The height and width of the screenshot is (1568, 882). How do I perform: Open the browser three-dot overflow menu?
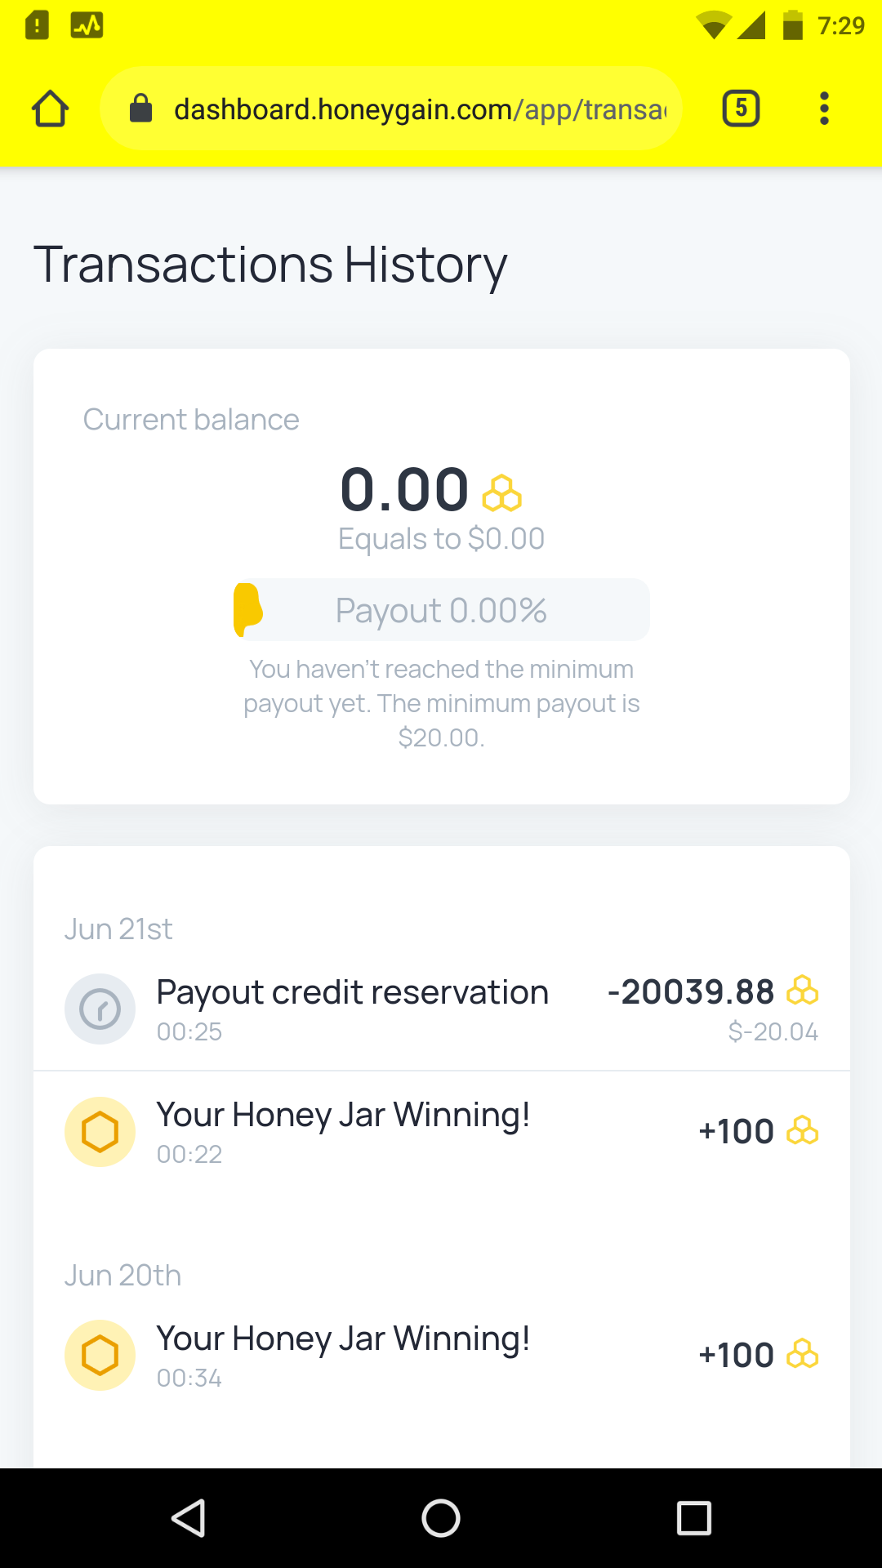(x=824, y=109)
